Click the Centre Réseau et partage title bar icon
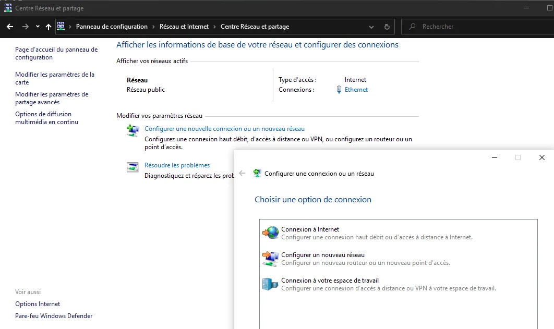Viewport: 554px width, 329px height. (x=8, y=8)
